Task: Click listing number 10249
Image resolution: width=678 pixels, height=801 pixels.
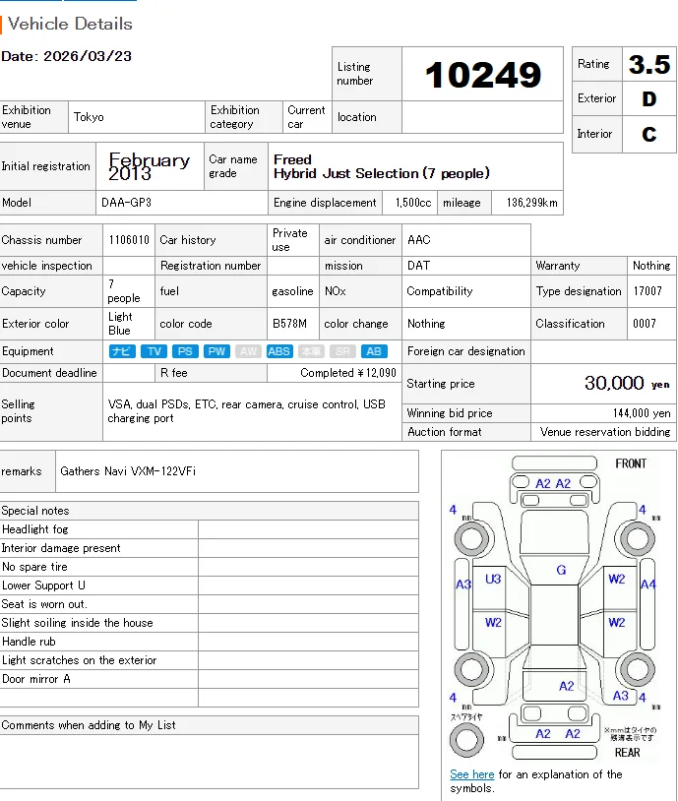Action: (x=483, y=75)
